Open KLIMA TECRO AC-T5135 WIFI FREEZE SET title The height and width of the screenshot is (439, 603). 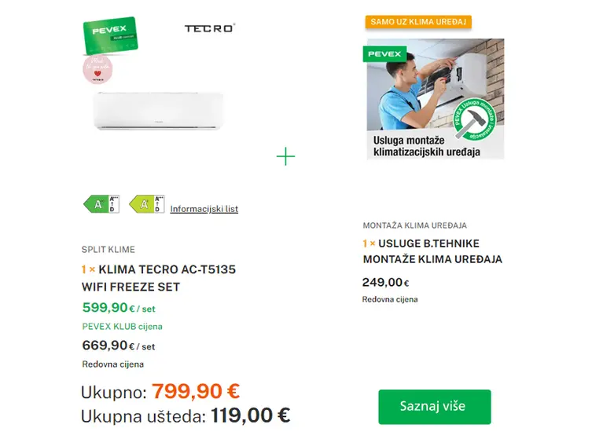click(159, 278)
